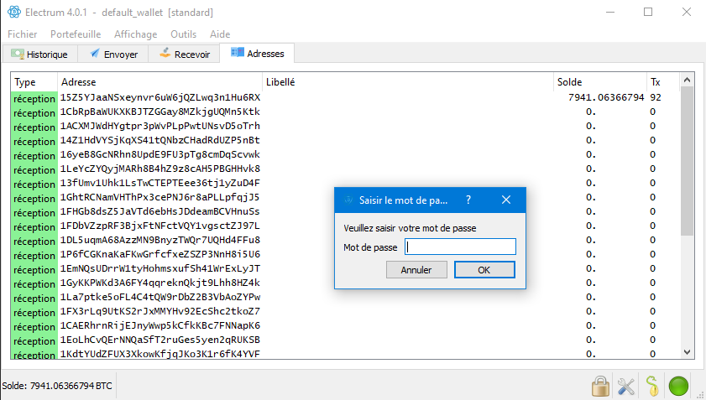
Task: Switch to the Envoyer tab
Action: pyautogui.click(x=113, y=54)
